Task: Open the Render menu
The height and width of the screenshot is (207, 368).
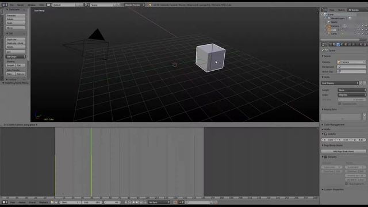Action: (x=21, y=5)
